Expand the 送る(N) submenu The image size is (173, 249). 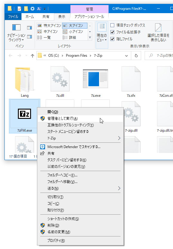point(81,188)
